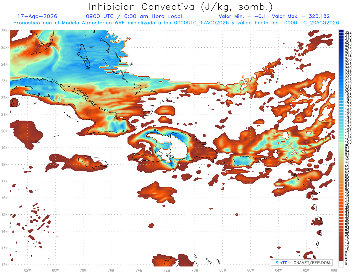The image size is (355, 274).
Task: Click the title 'Inhibicion Convectiva (J/kg, somb.)'
Action: coord(181,7)
